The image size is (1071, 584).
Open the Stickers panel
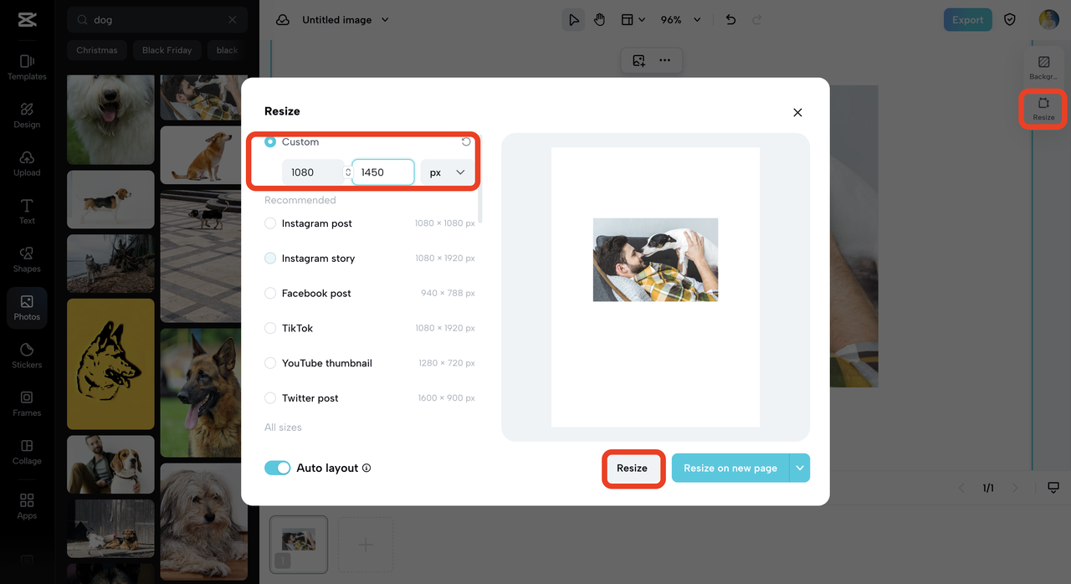tap(26, 354)
